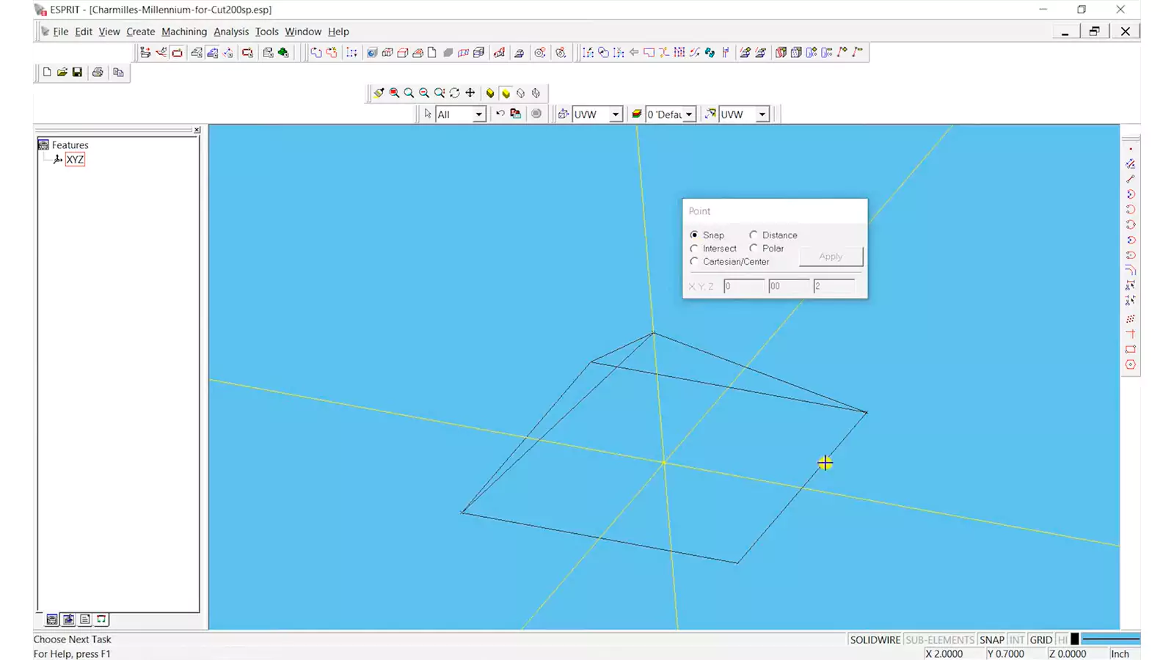Print with the printer icon

[98, 73]
